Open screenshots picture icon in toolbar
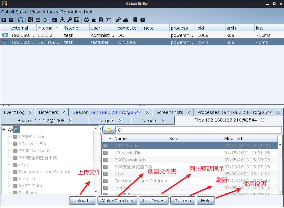 [77, 20]
